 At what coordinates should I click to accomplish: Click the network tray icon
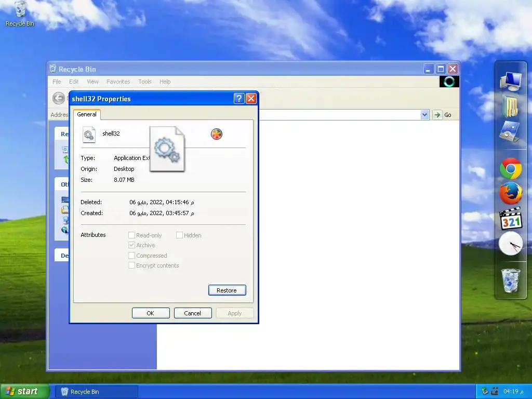485,391
